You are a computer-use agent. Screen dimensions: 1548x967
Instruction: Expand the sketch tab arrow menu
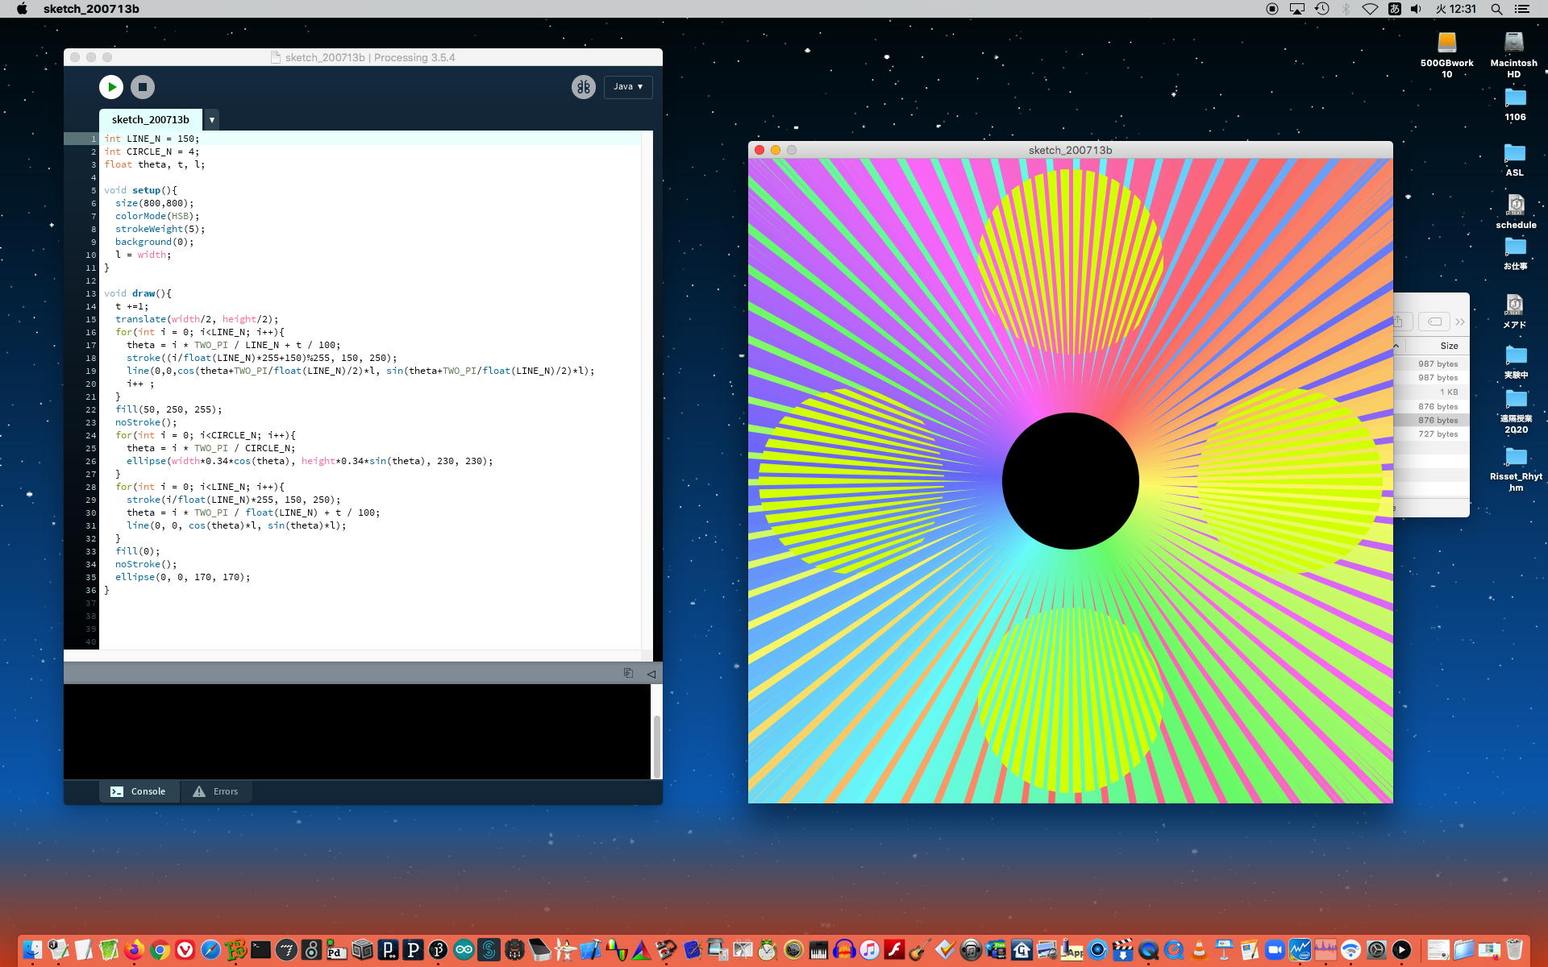(212, 119)
